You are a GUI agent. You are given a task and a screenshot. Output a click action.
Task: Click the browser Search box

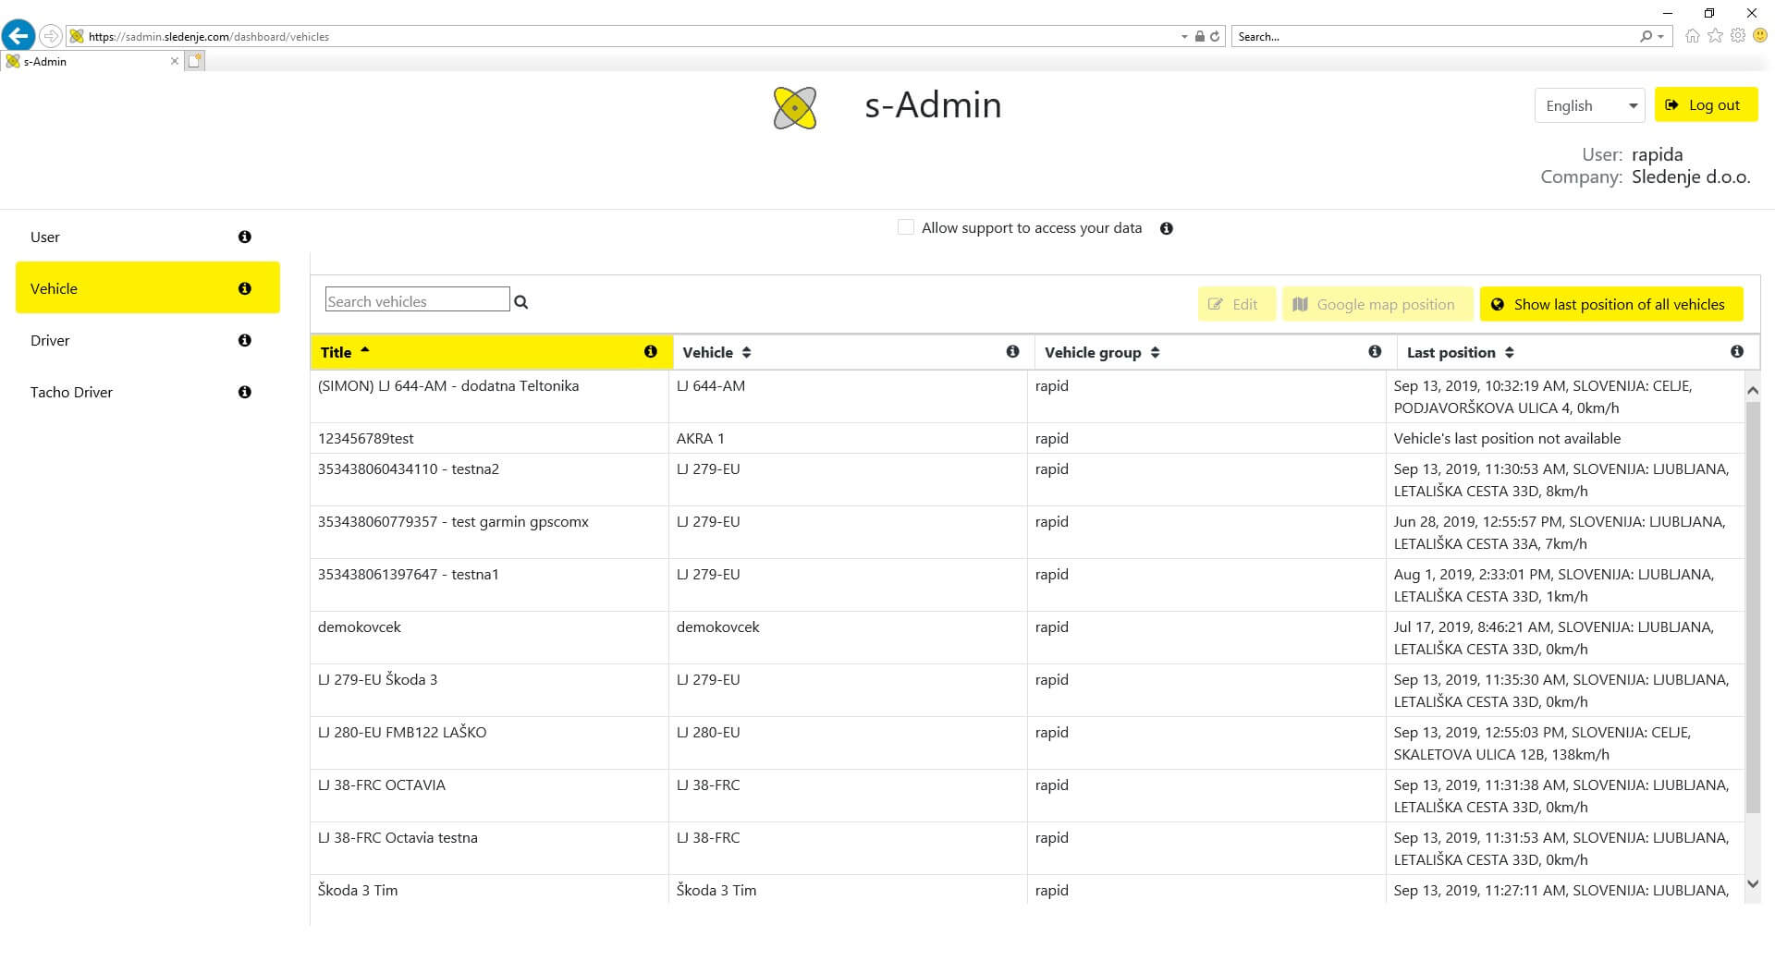(1436, 37)
